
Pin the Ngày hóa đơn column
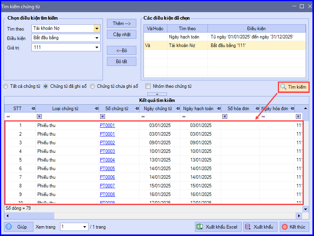coord(292,109)
